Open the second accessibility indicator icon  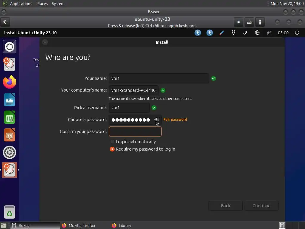pos(209,33)
